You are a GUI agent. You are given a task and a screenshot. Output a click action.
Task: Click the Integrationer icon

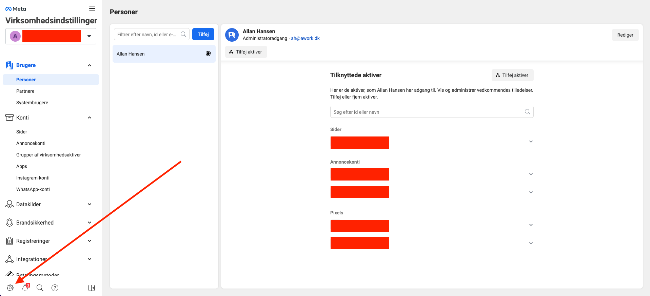click(9, 259)
